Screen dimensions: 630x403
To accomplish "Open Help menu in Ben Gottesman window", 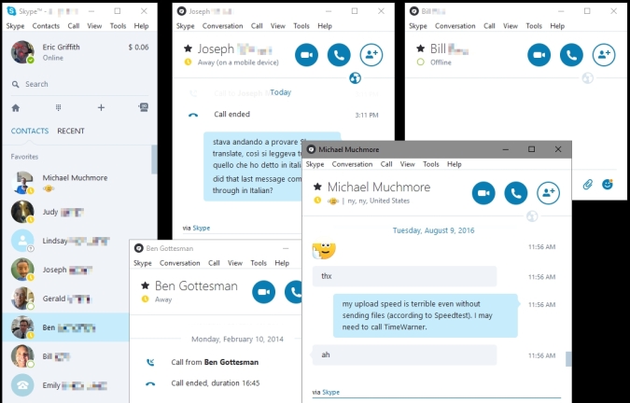I will [x=282, y=263].
